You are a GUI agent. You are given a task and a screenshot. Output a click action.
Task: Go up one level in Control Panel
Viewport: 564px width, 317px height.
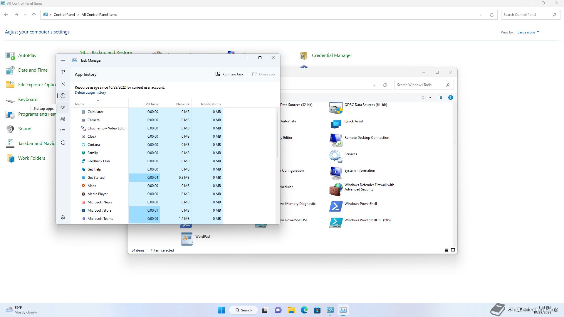[x=34, y=15]
